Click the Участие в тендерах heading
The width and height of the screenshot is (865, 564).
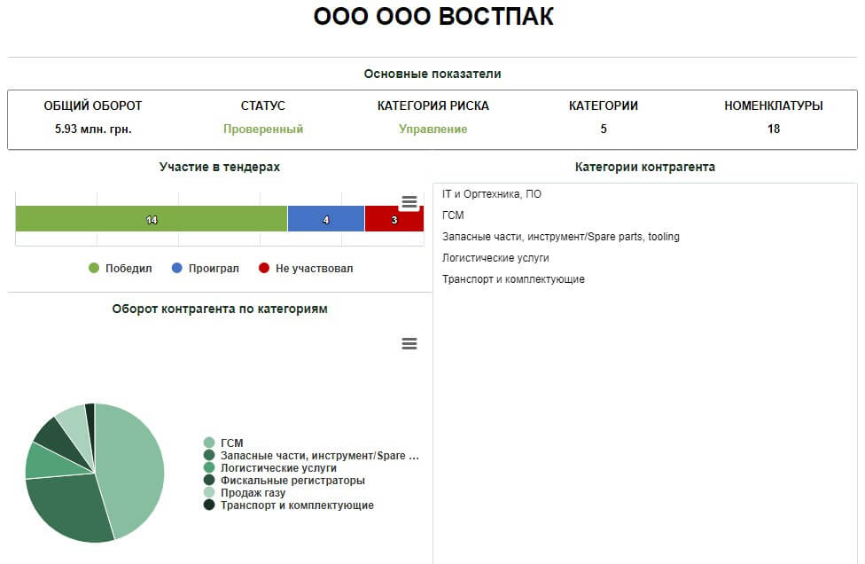(x=220, y=167)
